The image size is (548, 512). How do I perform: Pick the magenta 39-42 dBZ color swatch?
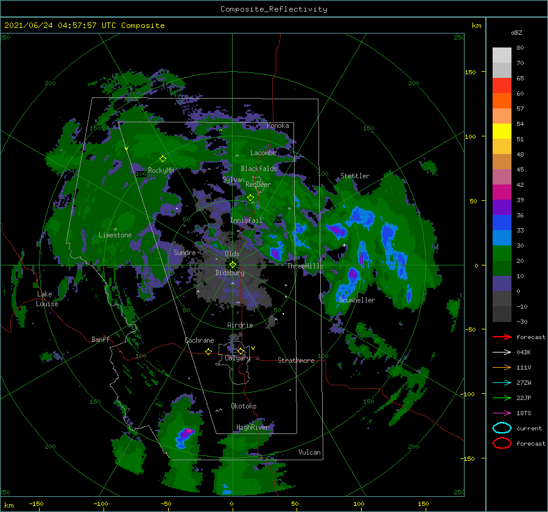tap(502, 192)
